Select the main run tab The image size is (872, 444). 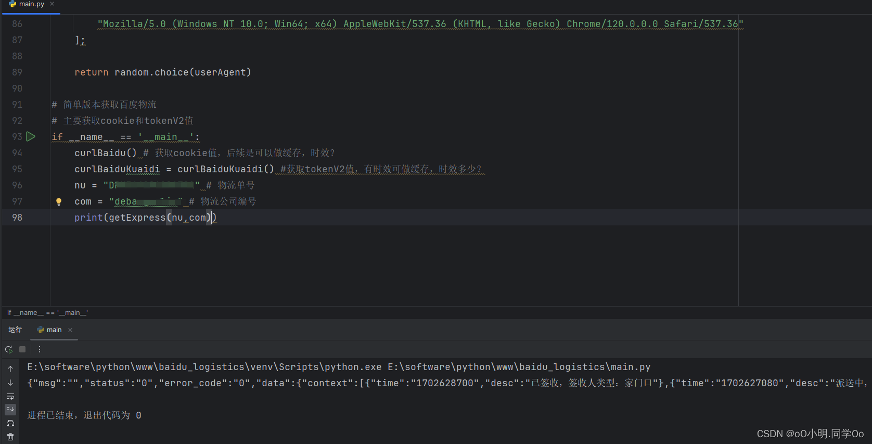[54, 330]
